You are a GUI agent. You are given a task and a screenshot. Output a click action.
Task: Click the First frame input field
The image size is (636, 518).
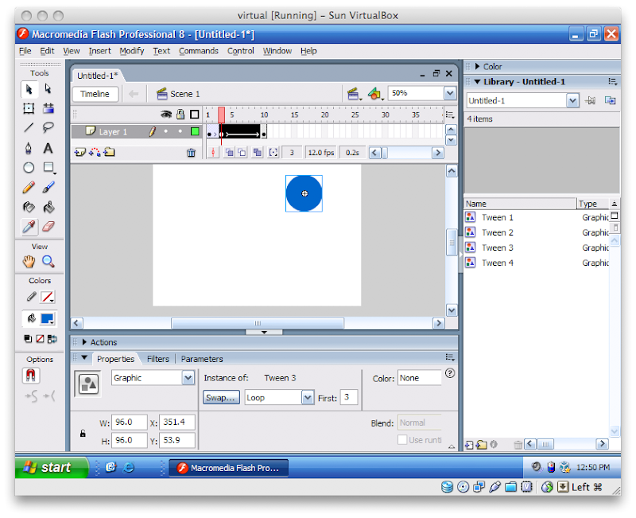pos(349,397)
